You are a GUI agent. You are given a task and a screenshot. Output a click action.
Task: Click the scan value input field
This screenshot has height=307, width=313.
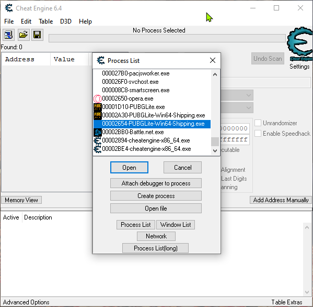coord(265,82)
